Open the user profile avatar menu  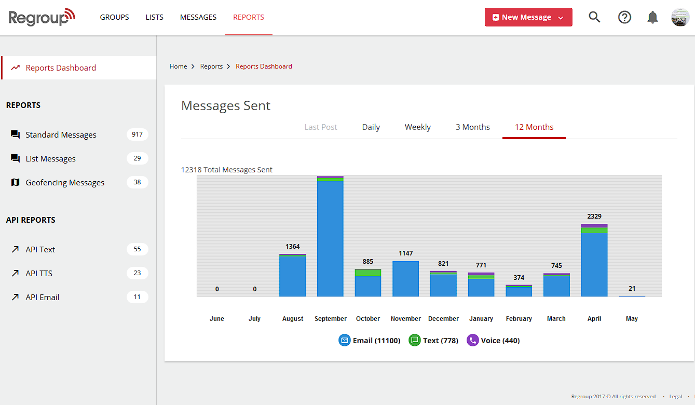tap(679, 17)
